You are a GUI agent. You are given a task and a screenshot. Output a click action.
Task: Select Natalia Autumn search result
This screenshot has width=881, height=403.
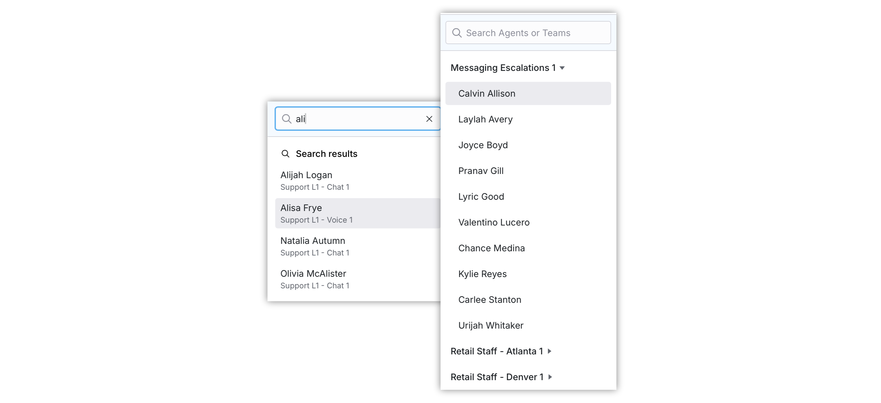[357, 246]
